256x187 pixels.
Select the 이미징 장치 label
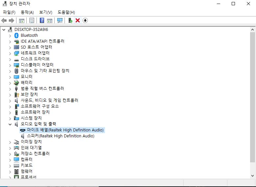click(x=31, y=142)
